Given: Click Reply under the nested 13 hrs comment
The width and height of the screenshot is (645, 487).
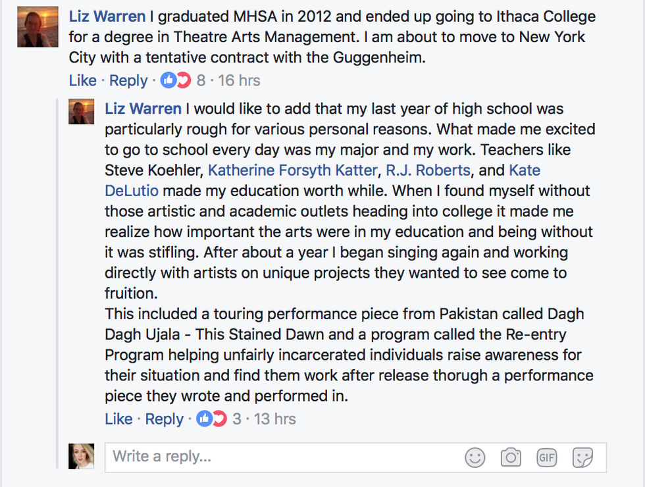Looking at the screenshot, I should click(165, 419).
